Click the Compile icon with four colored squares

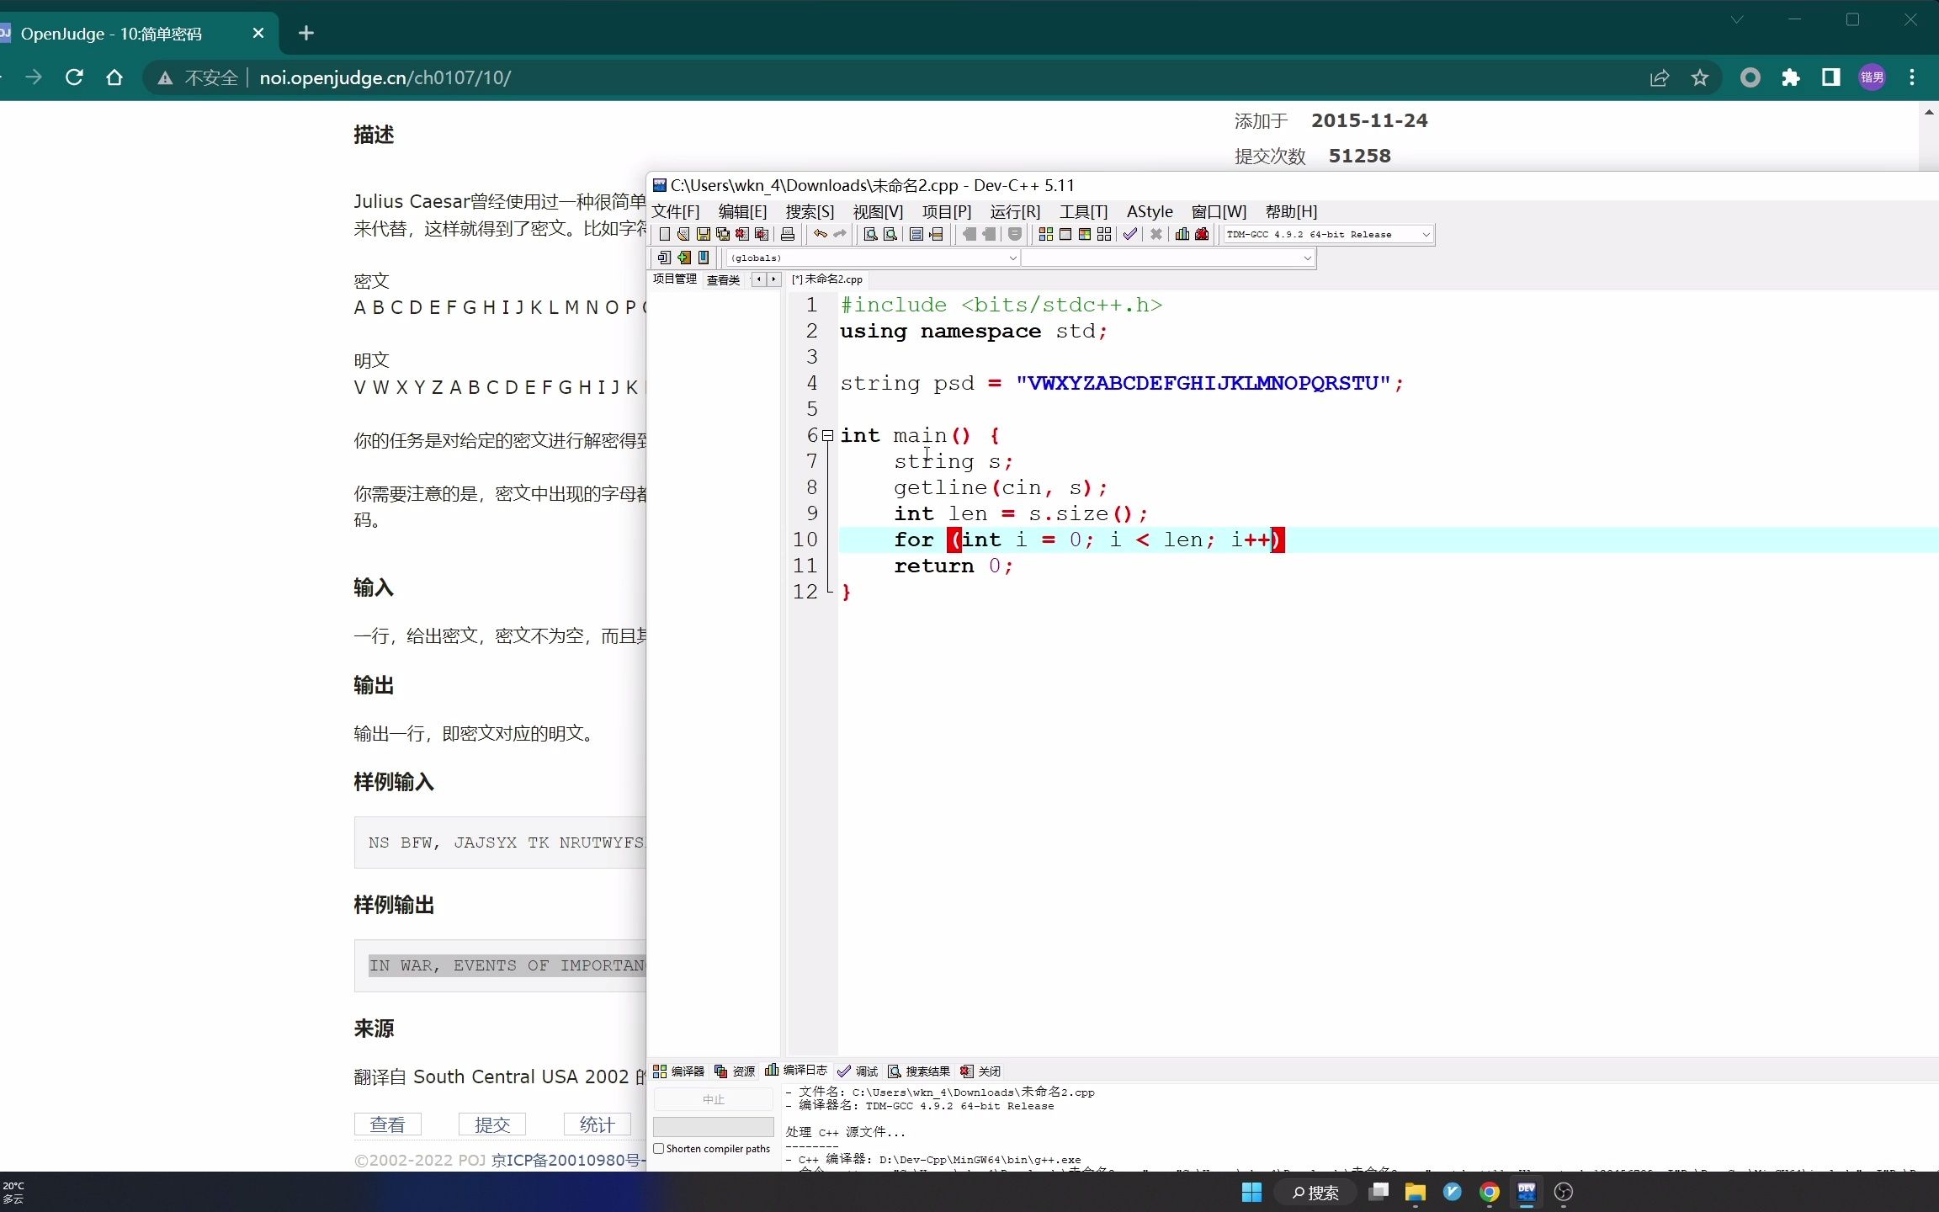1046,234
